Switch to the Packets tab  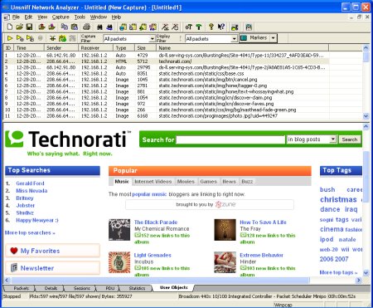21,288
